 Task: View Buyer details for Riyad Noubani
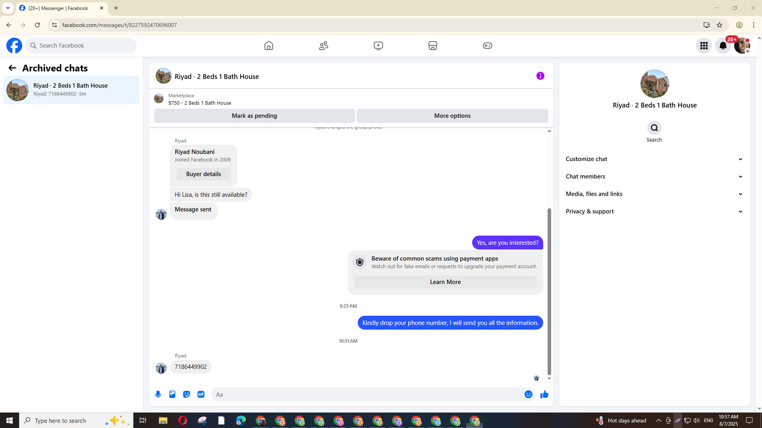click(x=203, y=174)
